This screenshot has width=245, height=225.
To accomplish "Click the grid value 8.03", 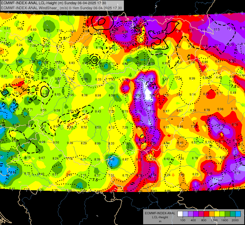I will (152, 63).
